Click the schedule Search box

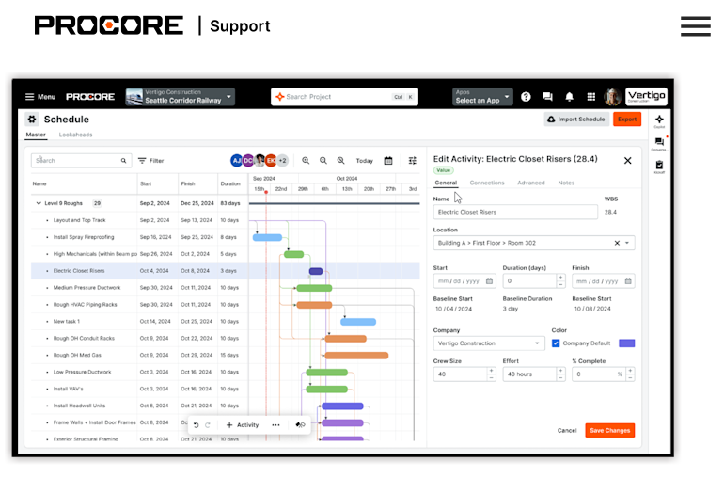[81, 160]
